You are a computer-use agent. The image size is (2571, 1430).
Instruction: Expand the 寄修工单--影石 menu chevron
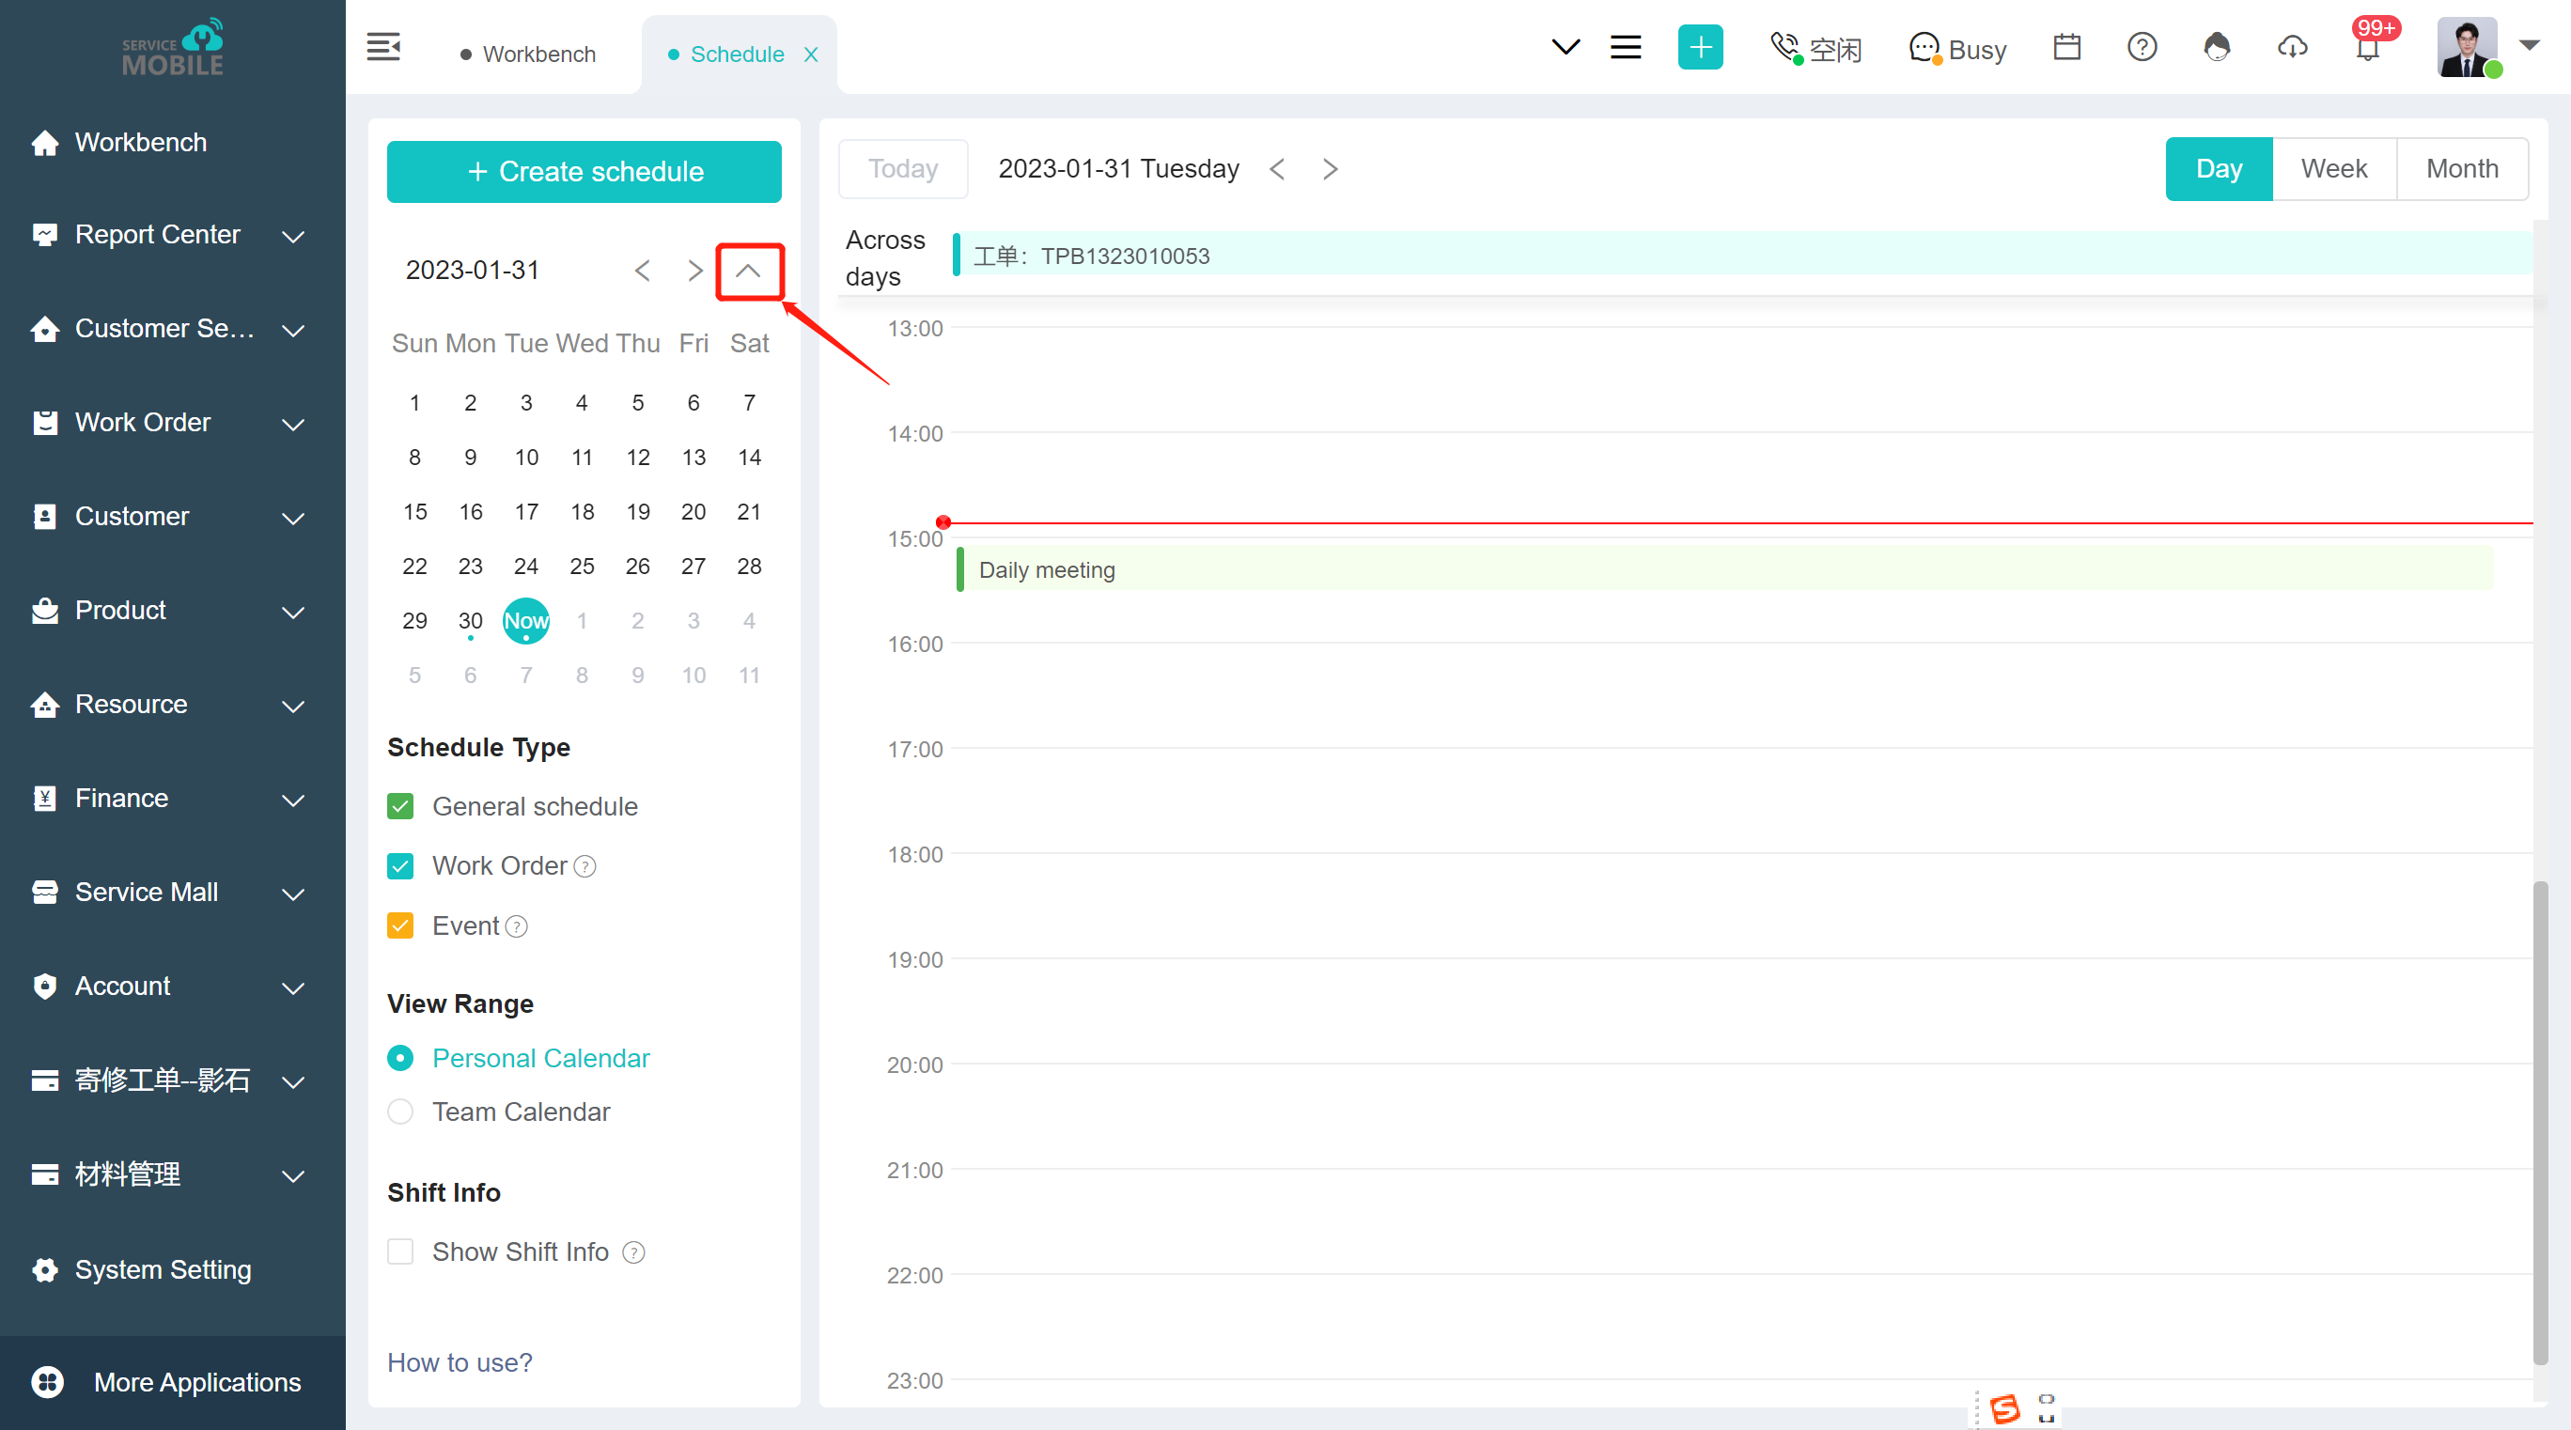(292, 1081)
